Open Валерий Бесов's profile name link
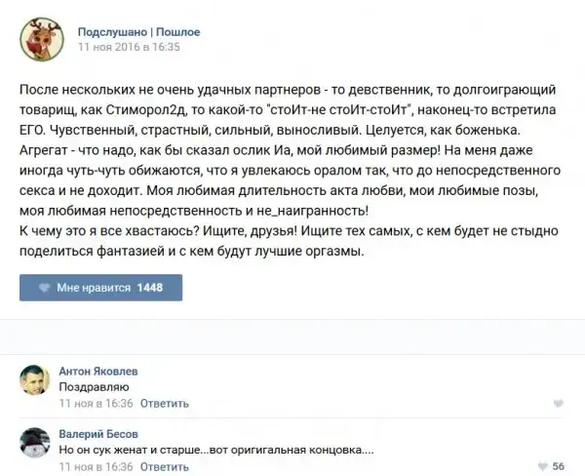 98,434
